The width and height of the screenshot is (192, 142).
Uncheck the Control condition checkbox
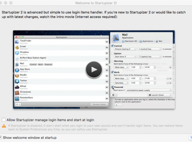112,46
